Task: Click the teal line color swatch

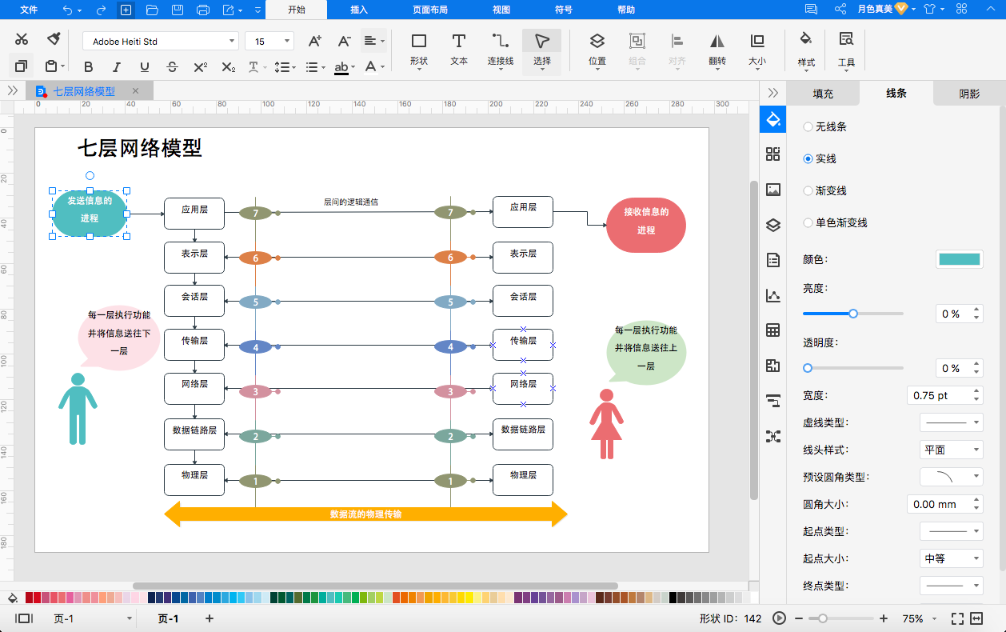Action: pos(959,259)
